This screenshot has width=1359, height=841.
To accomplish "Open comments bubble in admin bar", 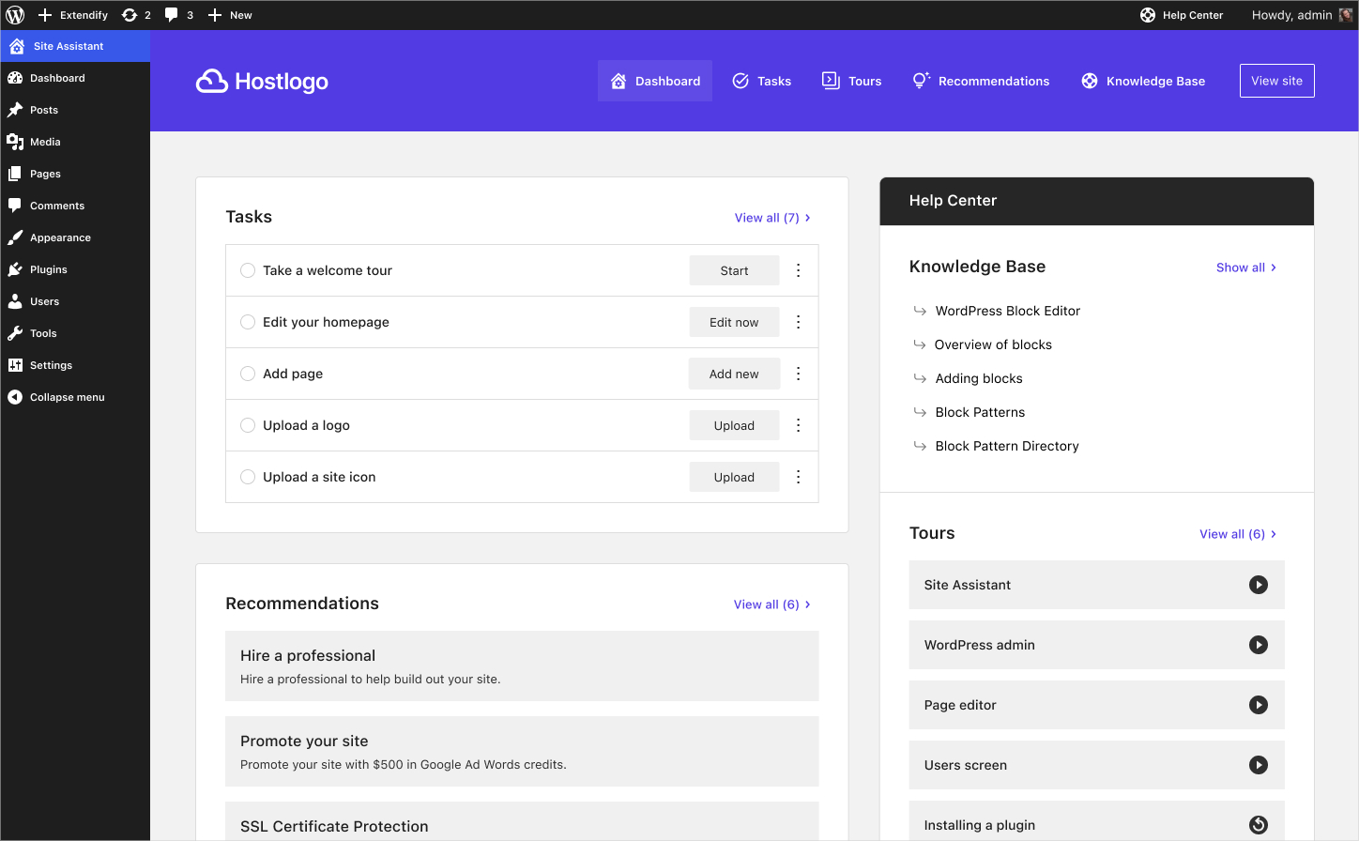I will [x=172, y=15].
